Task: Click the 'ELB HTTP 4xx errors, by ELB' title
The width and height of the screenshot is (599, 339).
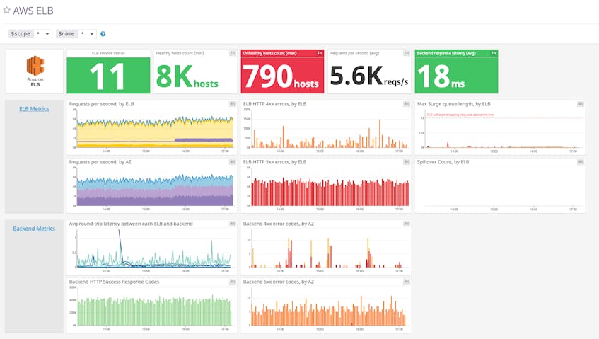Action: (x=274, y=104)
